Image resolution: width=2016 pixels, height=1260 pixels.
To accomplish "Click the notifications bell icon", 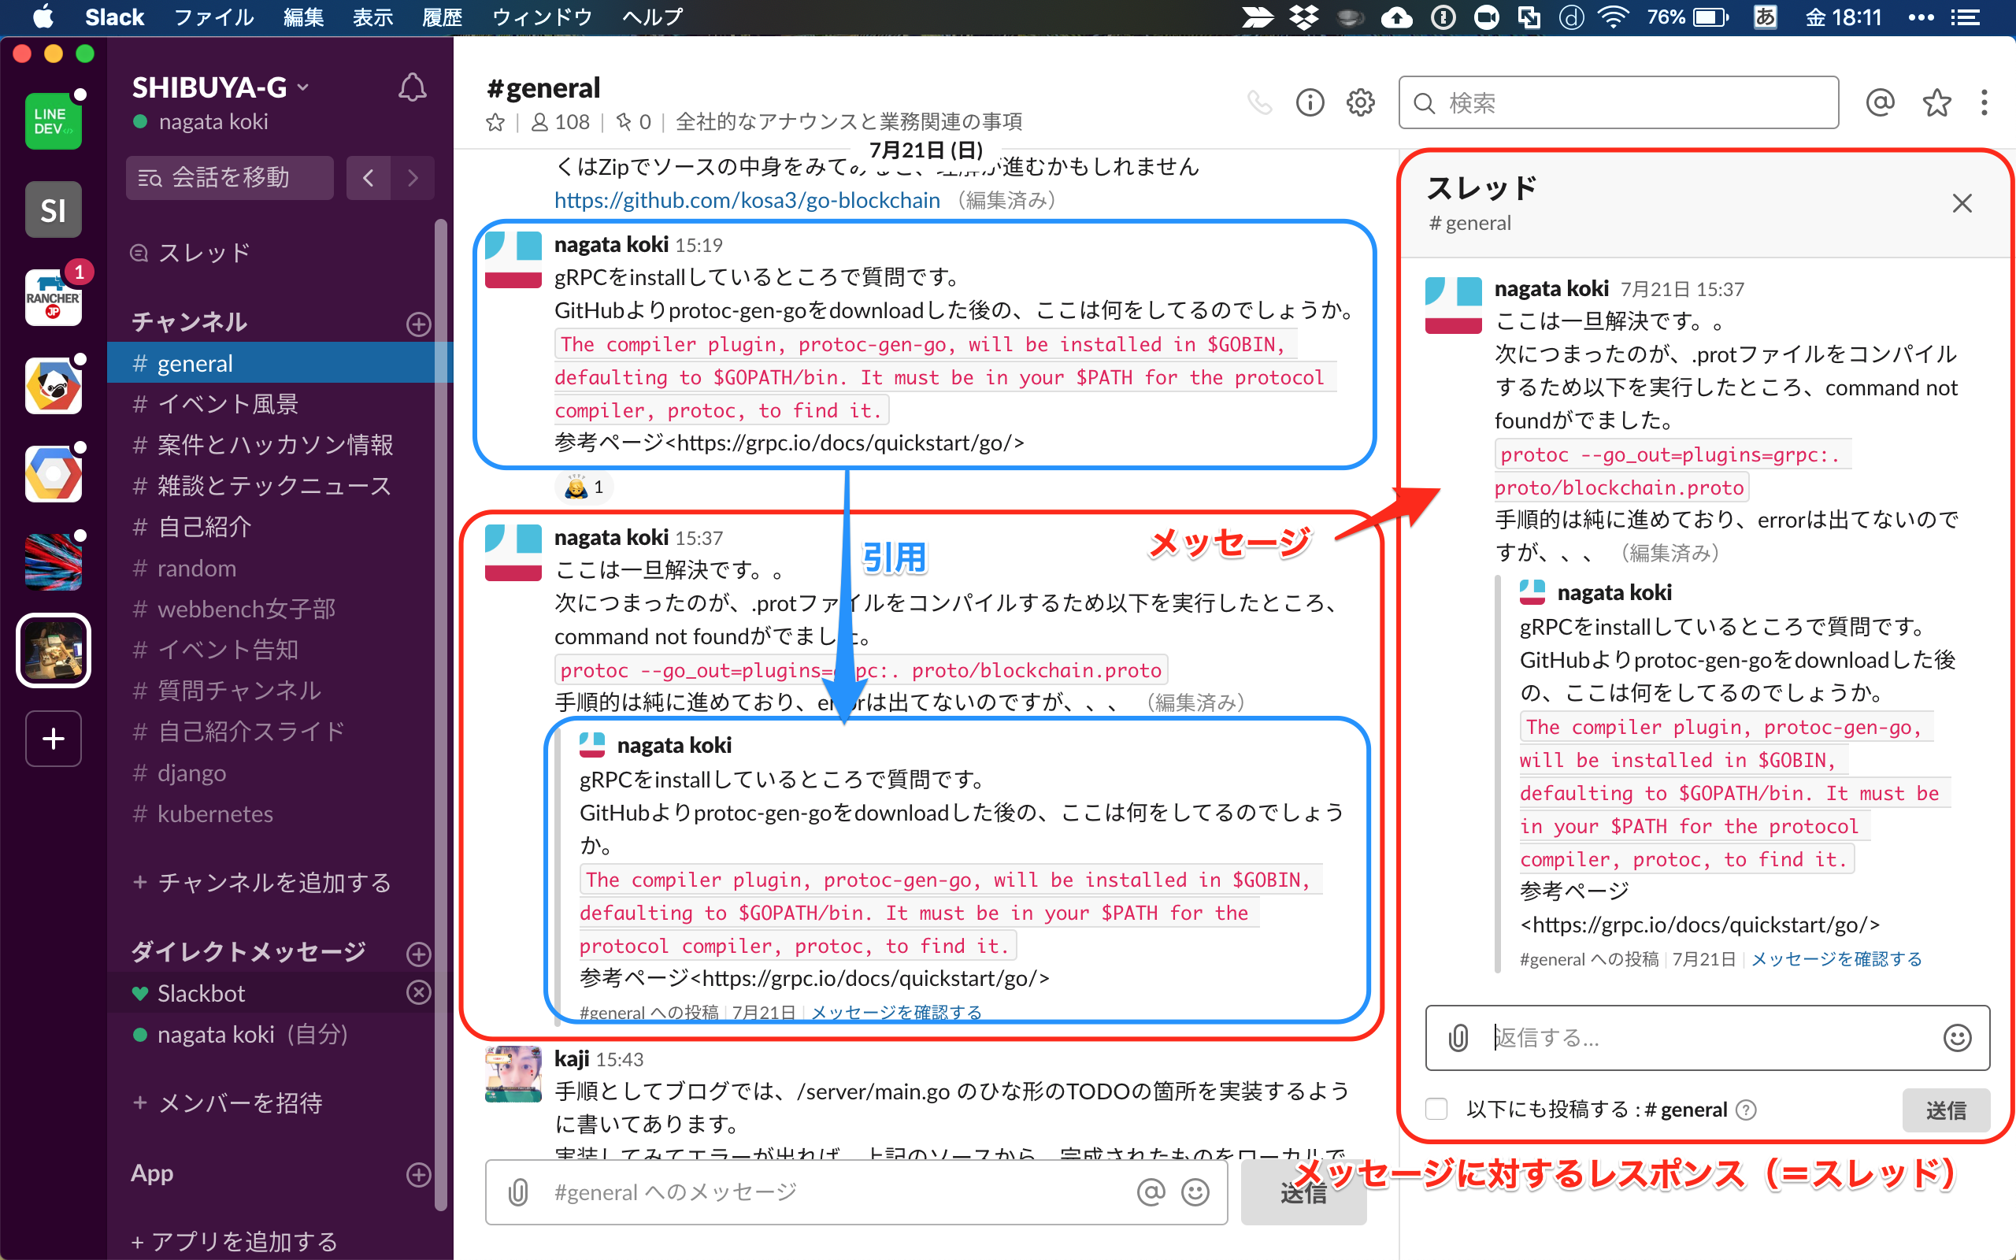I will tap(412, 88).
